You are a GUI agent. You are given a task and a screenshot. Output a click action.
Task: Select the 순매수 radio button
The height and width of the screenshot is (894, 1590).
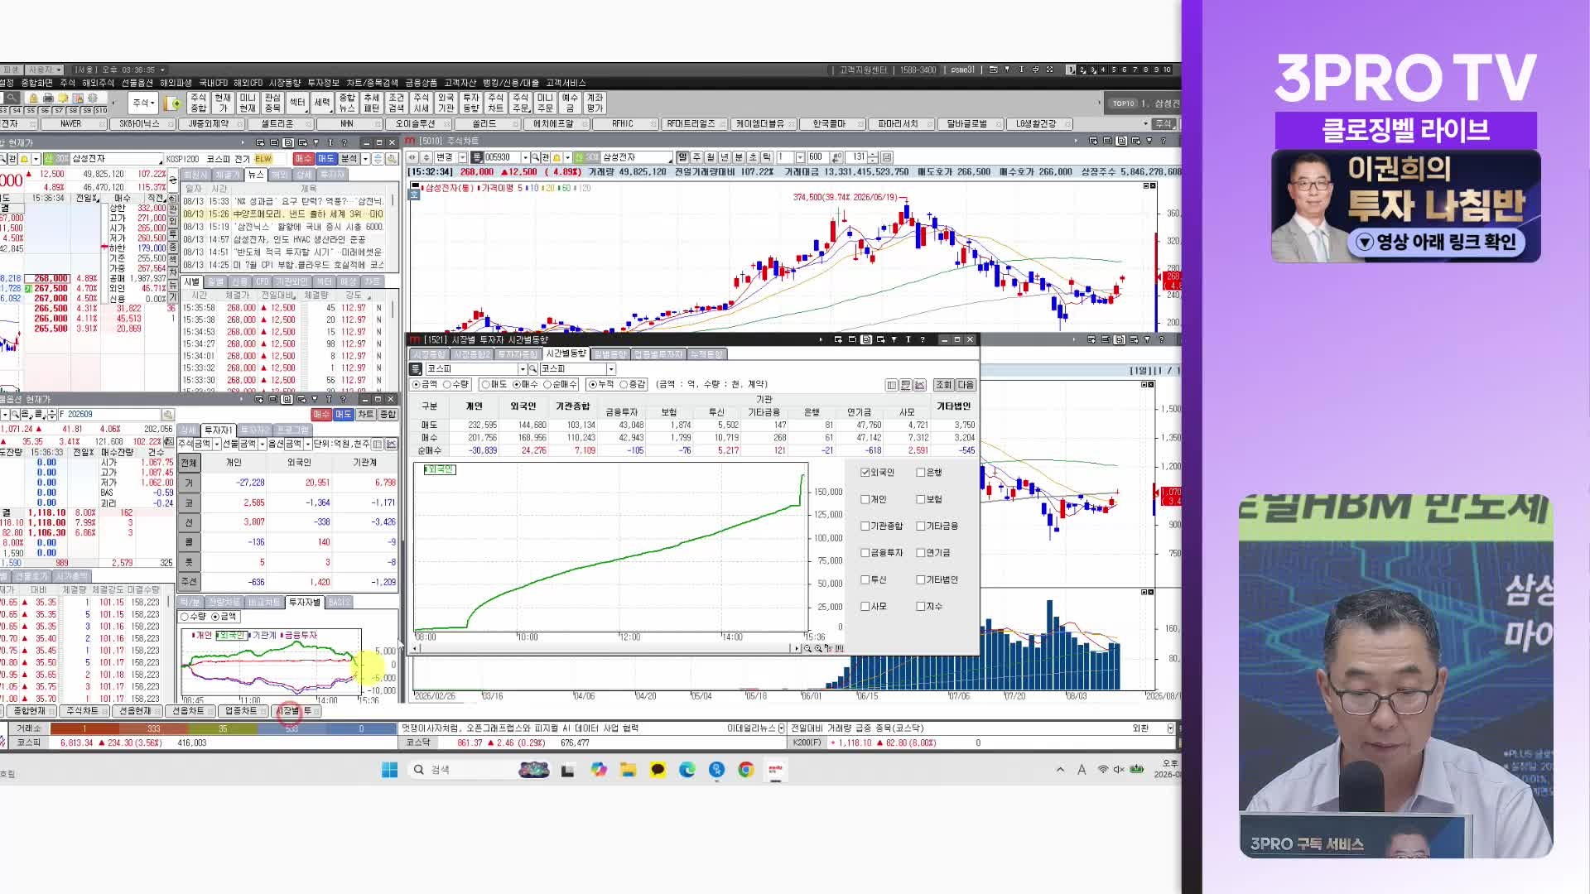click(547, 385)
